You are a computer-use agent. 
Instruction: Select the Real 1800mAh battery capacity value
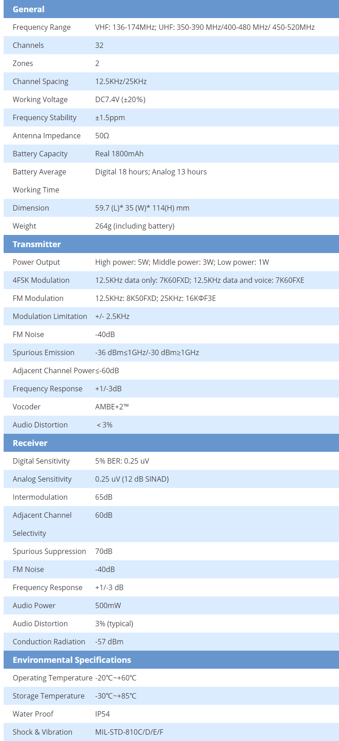click(119, 154)
